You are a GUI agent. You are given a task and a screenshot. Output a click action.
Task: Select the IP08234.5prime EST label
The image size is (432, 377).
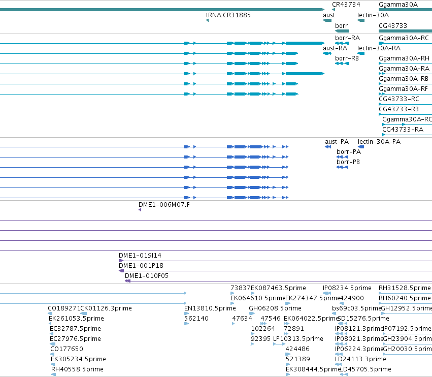(347, 288)
